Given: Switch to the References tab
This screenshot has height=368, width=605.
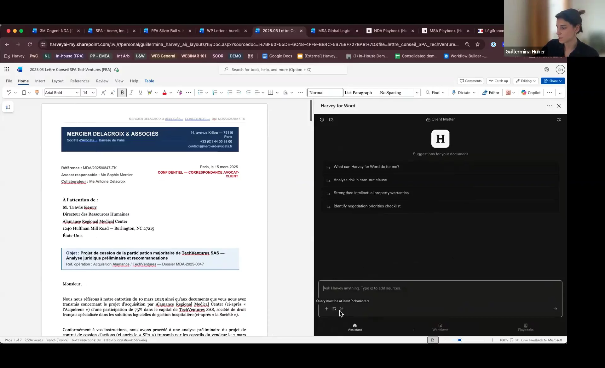Looking at the screenshot, I should tap(80, 81).
